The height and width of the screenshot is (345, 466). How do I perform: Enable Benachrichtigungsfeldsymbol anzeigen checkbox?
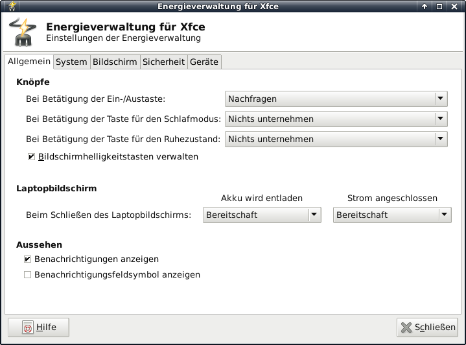coord(27,275)
